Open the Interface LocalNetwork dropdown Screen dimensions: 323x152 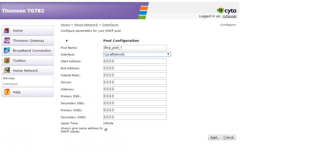click(x=137, y=54)
